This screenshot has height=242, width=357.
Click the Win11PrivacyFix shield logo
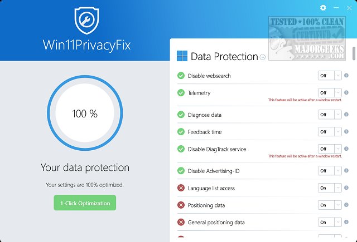click(86, 20)
